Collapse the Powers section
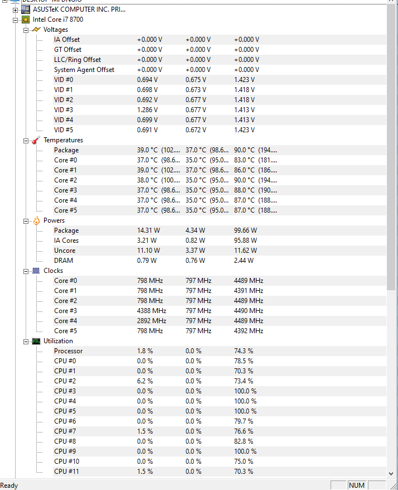This screenshot has height=490, width=398. click(x=26, y=221)
